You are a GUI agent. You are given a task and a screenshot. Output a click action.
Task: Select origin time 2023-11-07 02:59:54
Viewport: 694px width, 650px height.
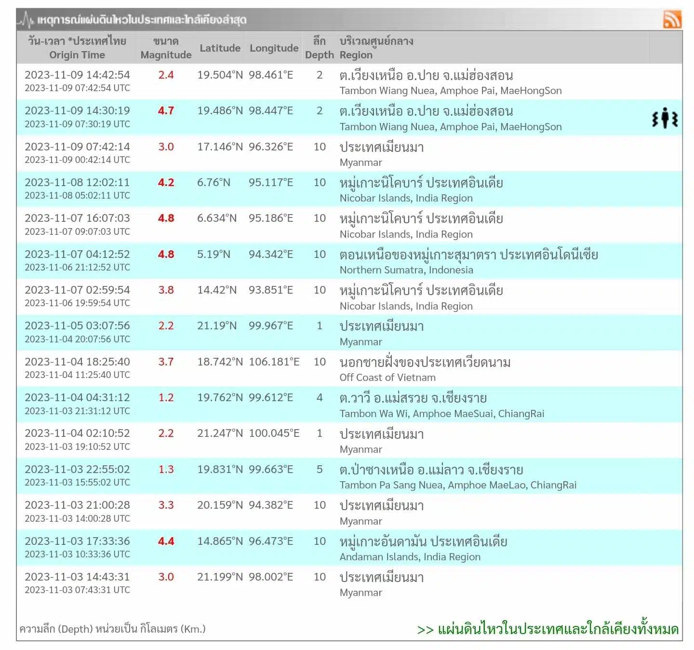click(77, 290)
